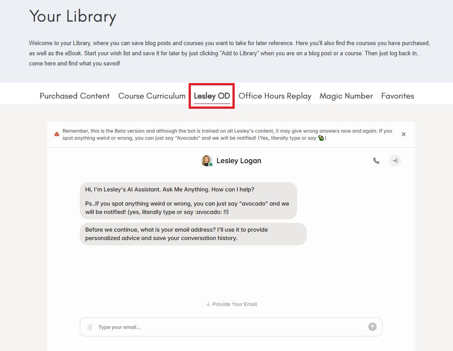Image resolution: width=453 pixels, height=351 pixels.
Task: Click the Lesley Logan name in chat header
Action: pos(239,161)
